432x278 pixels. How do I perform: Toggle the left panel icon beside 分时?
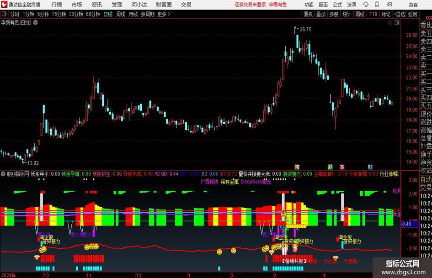click(x=4, y=14)
